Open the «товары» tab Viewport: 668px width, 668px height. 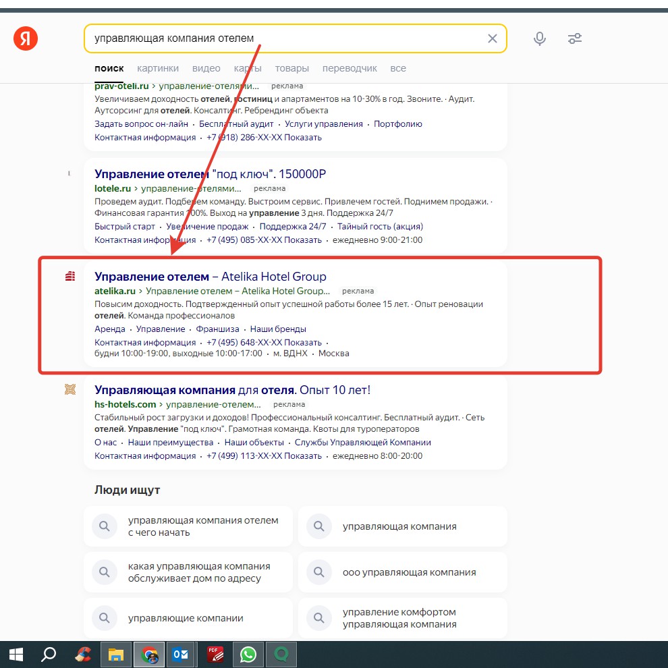point(291,68)
